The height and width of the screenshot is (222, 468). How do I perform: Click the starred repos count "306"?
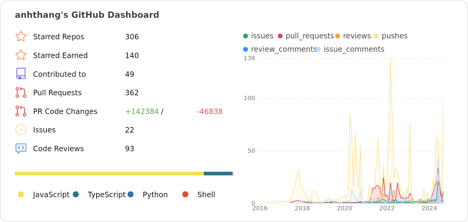[x=132, y=37]
